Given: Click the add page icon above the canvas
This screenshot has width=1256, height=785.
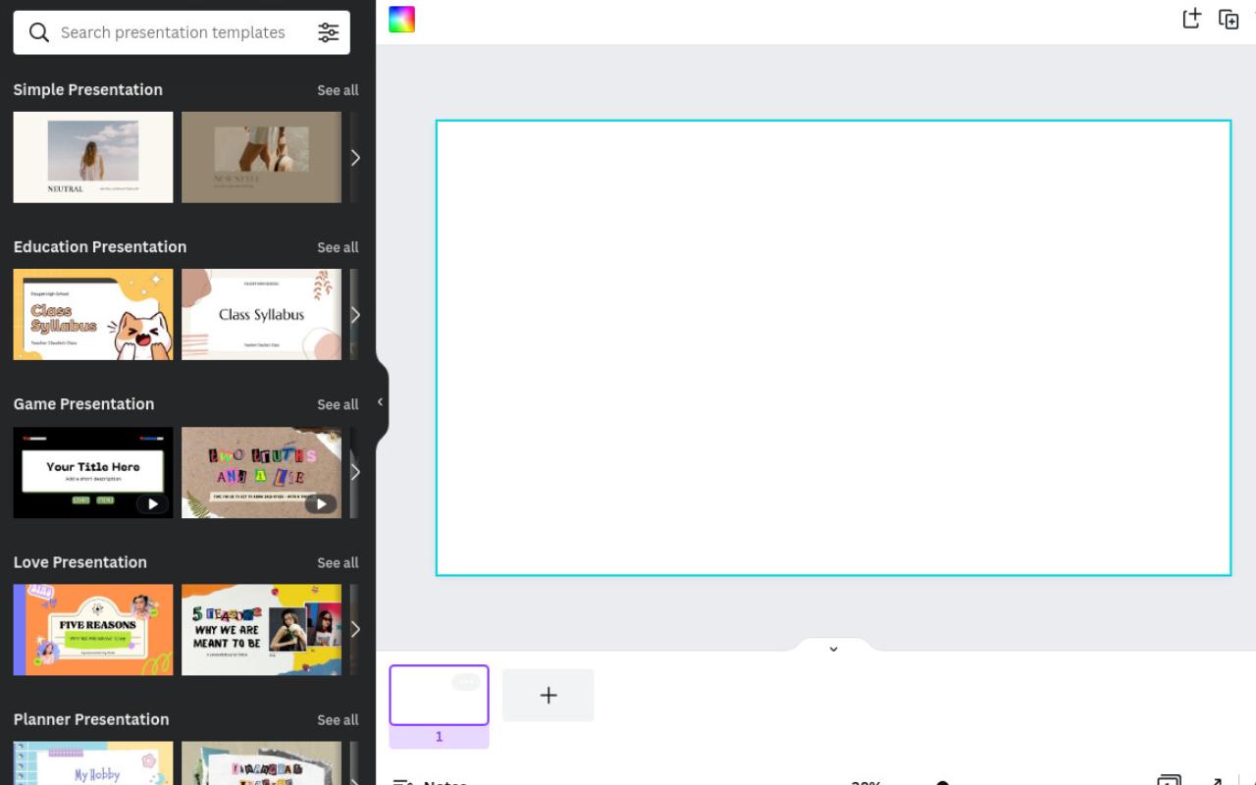Looking at the screenshot, I should click(1191, 19).
